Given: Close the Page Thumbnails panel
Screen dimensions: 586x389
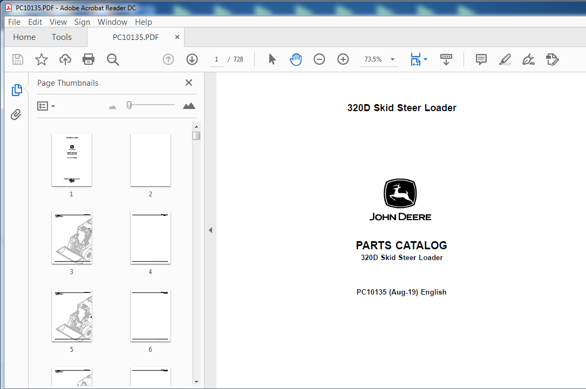Looking at the screenshot, I should pyautogui.click(x=189, y=83).
